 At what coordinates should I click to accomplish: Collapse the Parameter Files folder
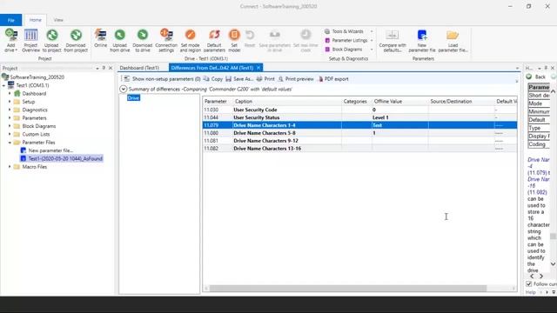(10, 143)
